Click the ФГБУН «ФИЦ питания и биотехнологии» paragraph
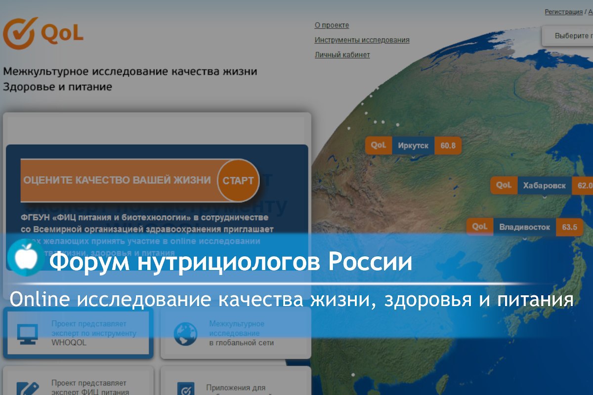Viewport: 593px width, 395px height. pos(147,236)
